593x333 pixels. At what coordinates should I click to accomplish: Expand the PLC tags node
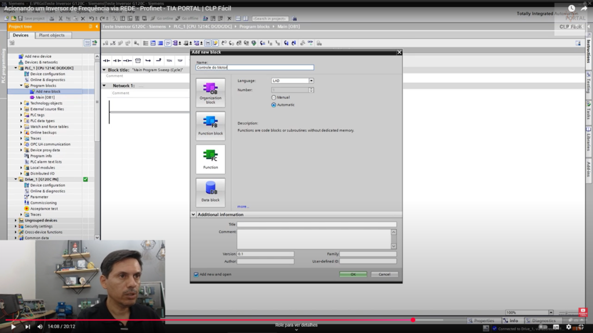tap(21, 115)
